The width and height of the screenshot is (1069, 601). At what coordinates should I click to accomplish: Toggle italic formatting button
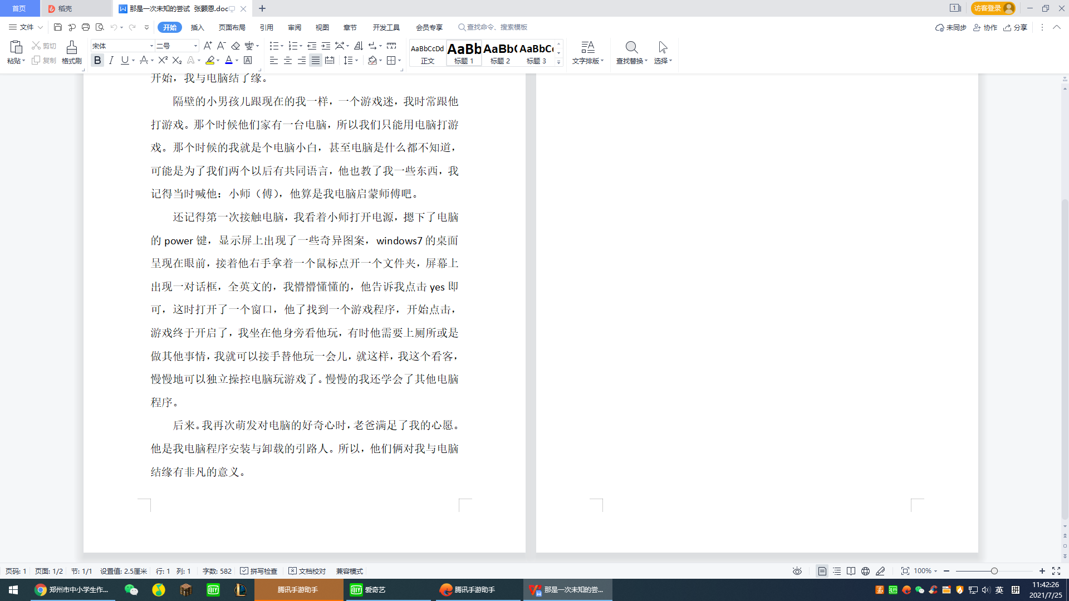tap(111, 60)
